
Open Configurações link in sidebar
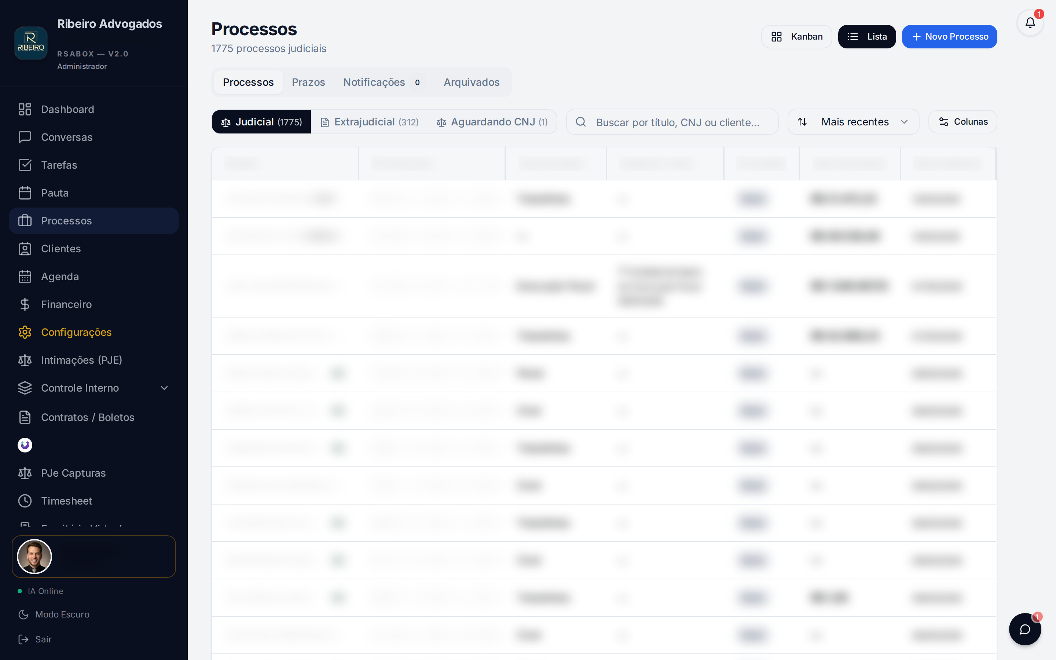tap(94, 332)
